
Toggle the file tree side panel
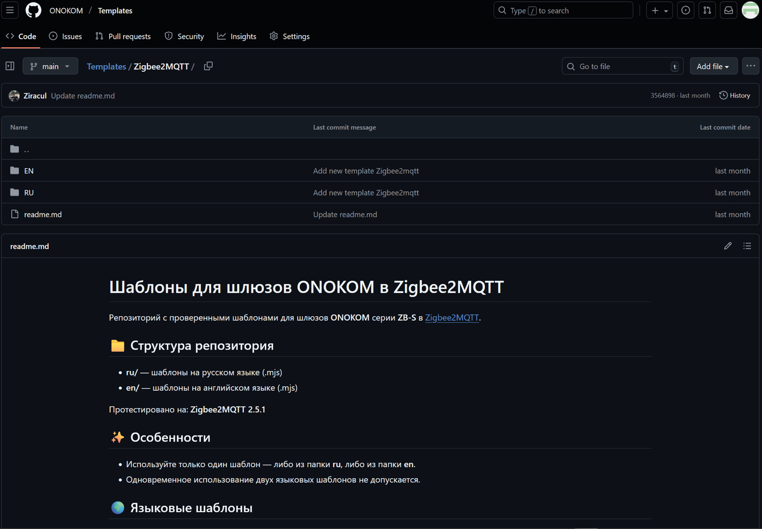pyautogui.click(x=10, y=66)
